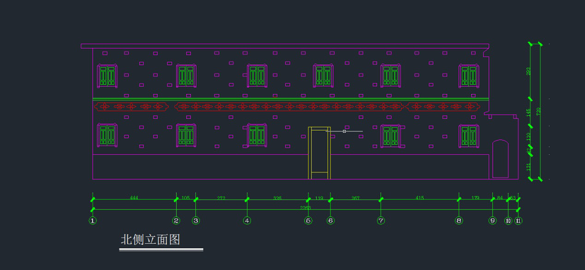
Task: Click the double underline beneath the title
Action: click(x=161, y=250)
